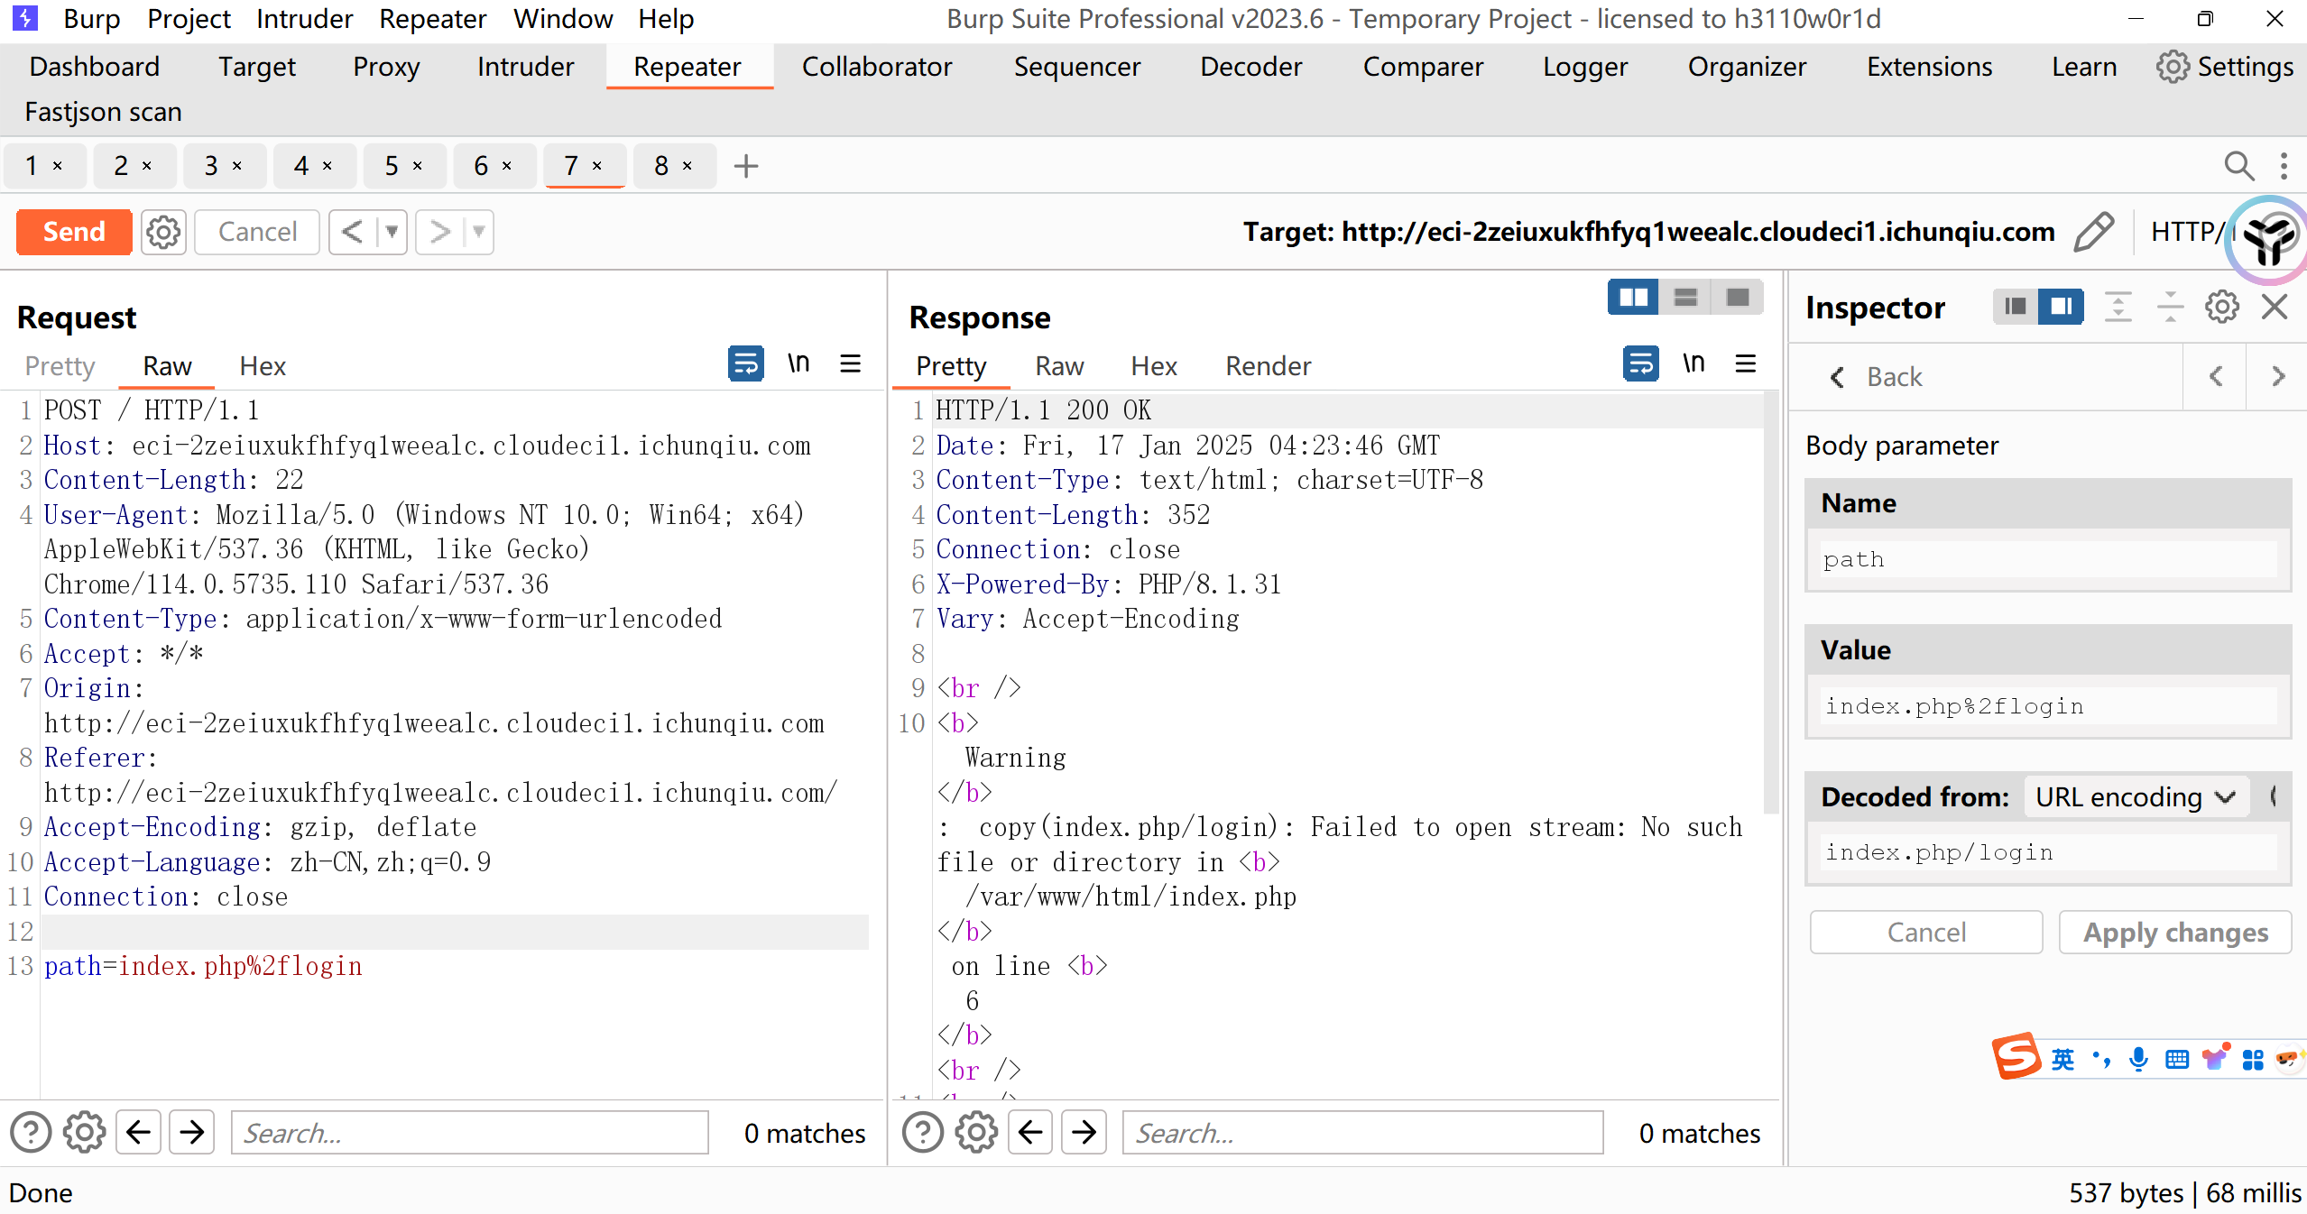2307x1214 pixels.
Task: Edit the Value field index.php%2flogin
Action: point(2048,705)
